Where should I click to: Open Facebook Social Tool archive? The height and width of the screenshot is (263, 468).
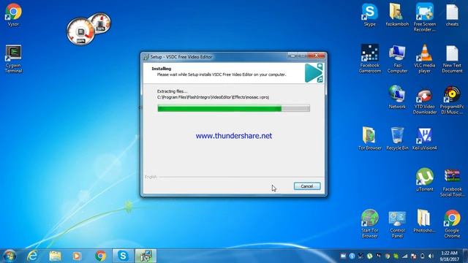[452, 183]
